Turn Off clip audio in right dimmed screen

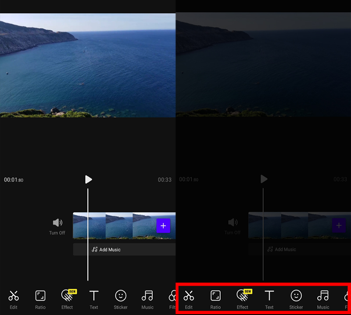pos(233,226)
